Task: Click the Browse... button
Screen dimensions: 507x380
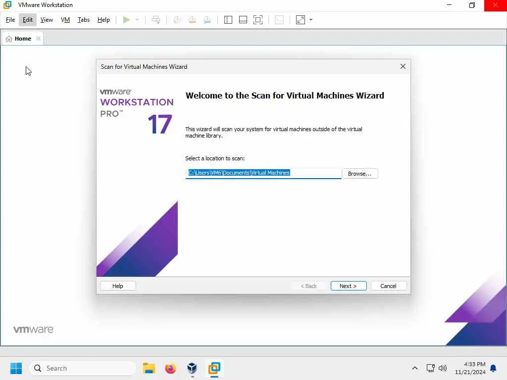Action: click(360, 174)
